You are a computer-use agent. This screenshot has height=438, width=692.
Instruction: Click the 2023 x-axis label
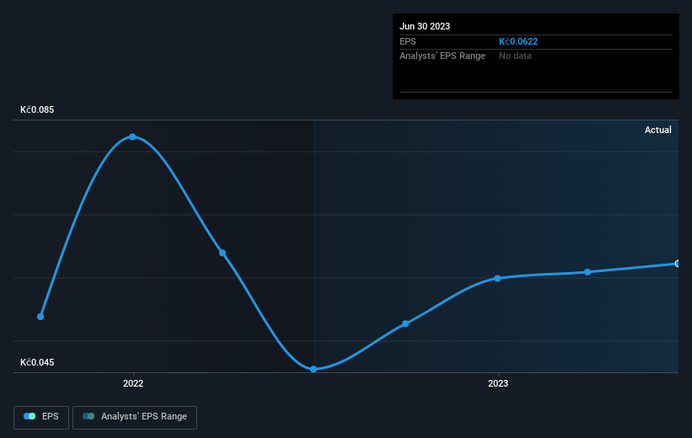pyautogui.click(x=498, y=383)
